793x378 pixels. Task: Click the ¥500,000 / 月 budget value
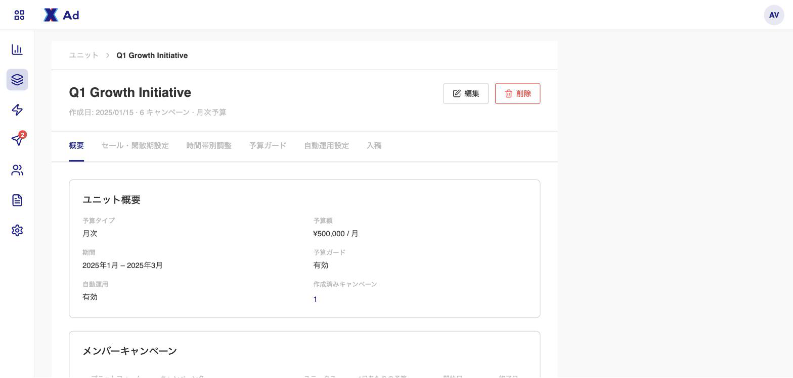[x=336, y=234]
